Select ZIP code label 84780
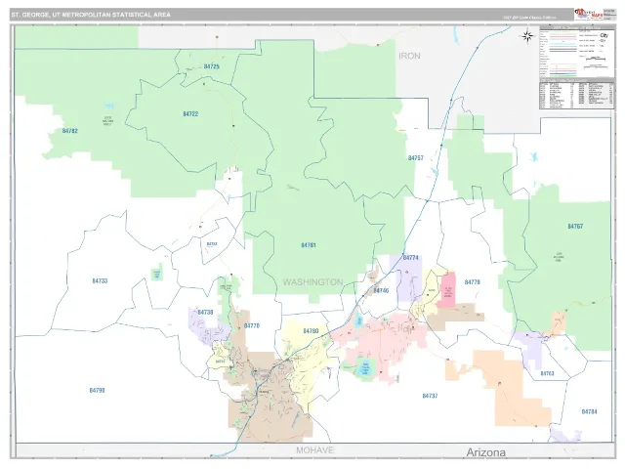Screen dimensions: 625x469 pyautogui.click(x=311, y=331)
